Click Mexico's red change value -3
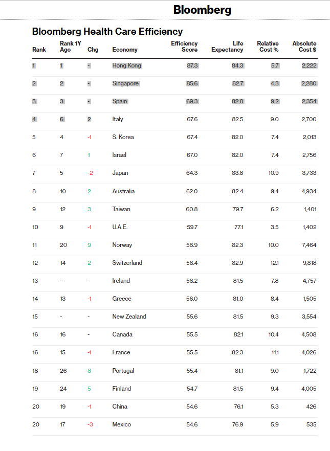330x451 pixels. [90, 424]
